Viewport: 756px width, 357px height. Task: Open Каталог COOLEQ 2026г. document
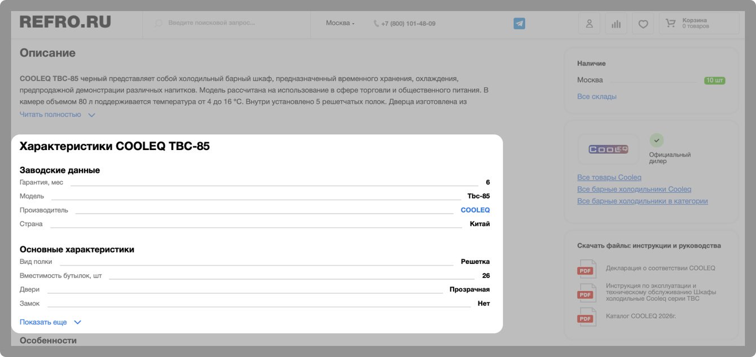pyautogui.click(x=641, y=316)
